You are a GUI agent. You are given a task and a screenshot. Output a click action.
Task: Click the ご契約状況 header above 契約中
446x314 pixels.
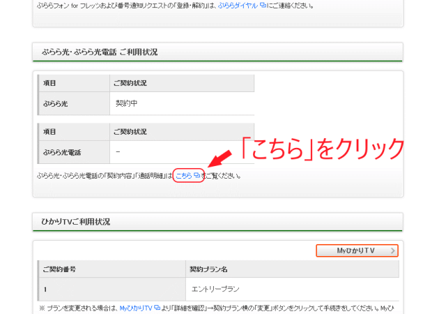[x=182, y=83]
